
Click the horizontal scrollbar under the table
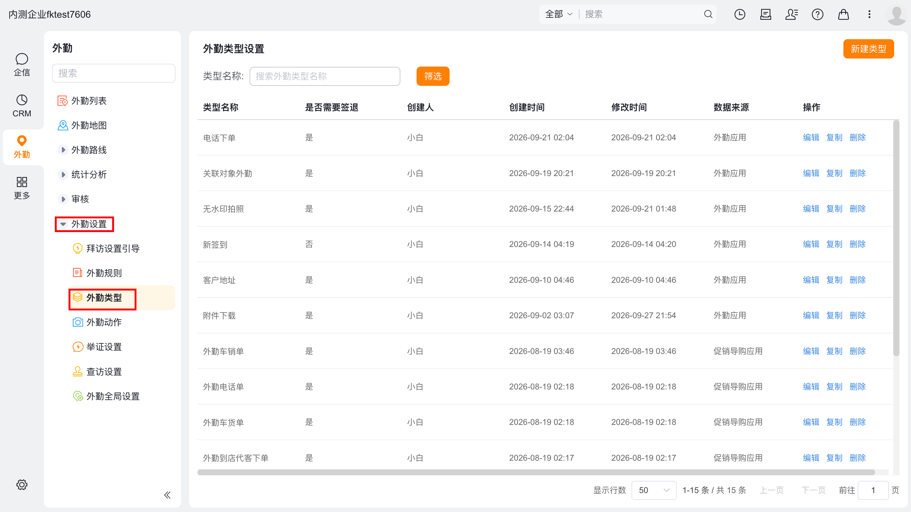coord(536,472)
